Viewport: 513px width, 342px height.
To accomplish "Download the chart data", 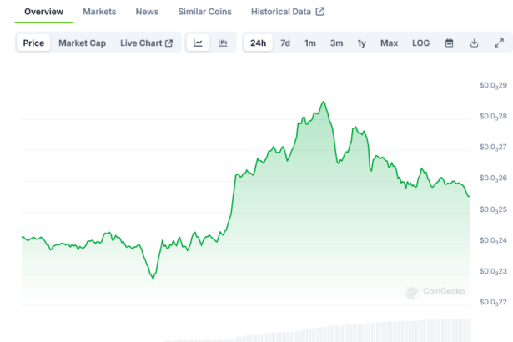I will tap(474, 43).
